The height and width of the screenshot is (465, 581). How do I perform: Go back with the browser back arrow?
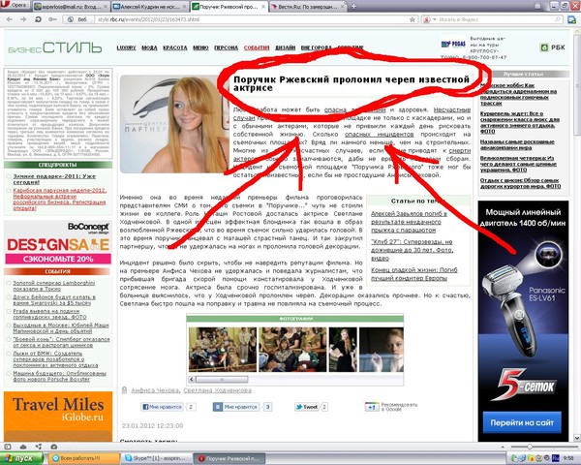click(10, 19)
